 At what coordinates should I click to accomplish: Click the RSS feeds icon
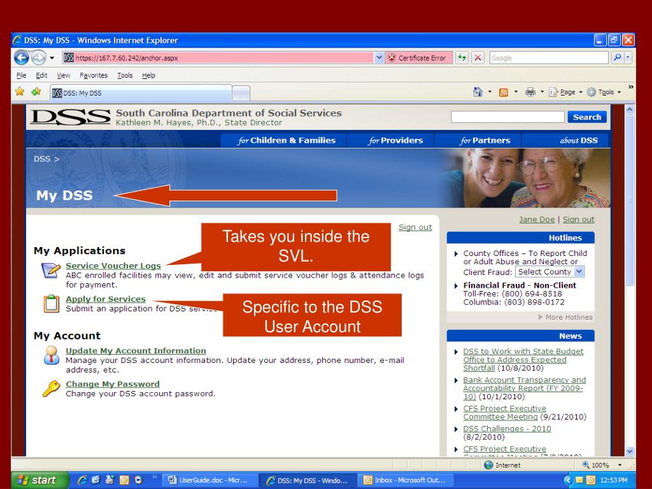pos(503,92)
